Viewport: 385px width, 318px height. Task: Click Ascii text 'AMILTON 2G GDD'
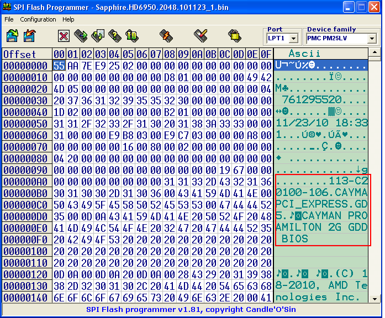[x=321, y=227]
